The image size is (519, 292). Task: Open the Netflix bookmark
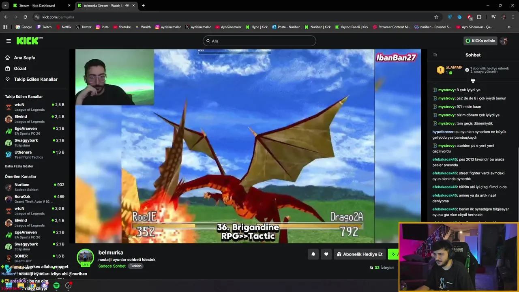[x=64, y=27]
